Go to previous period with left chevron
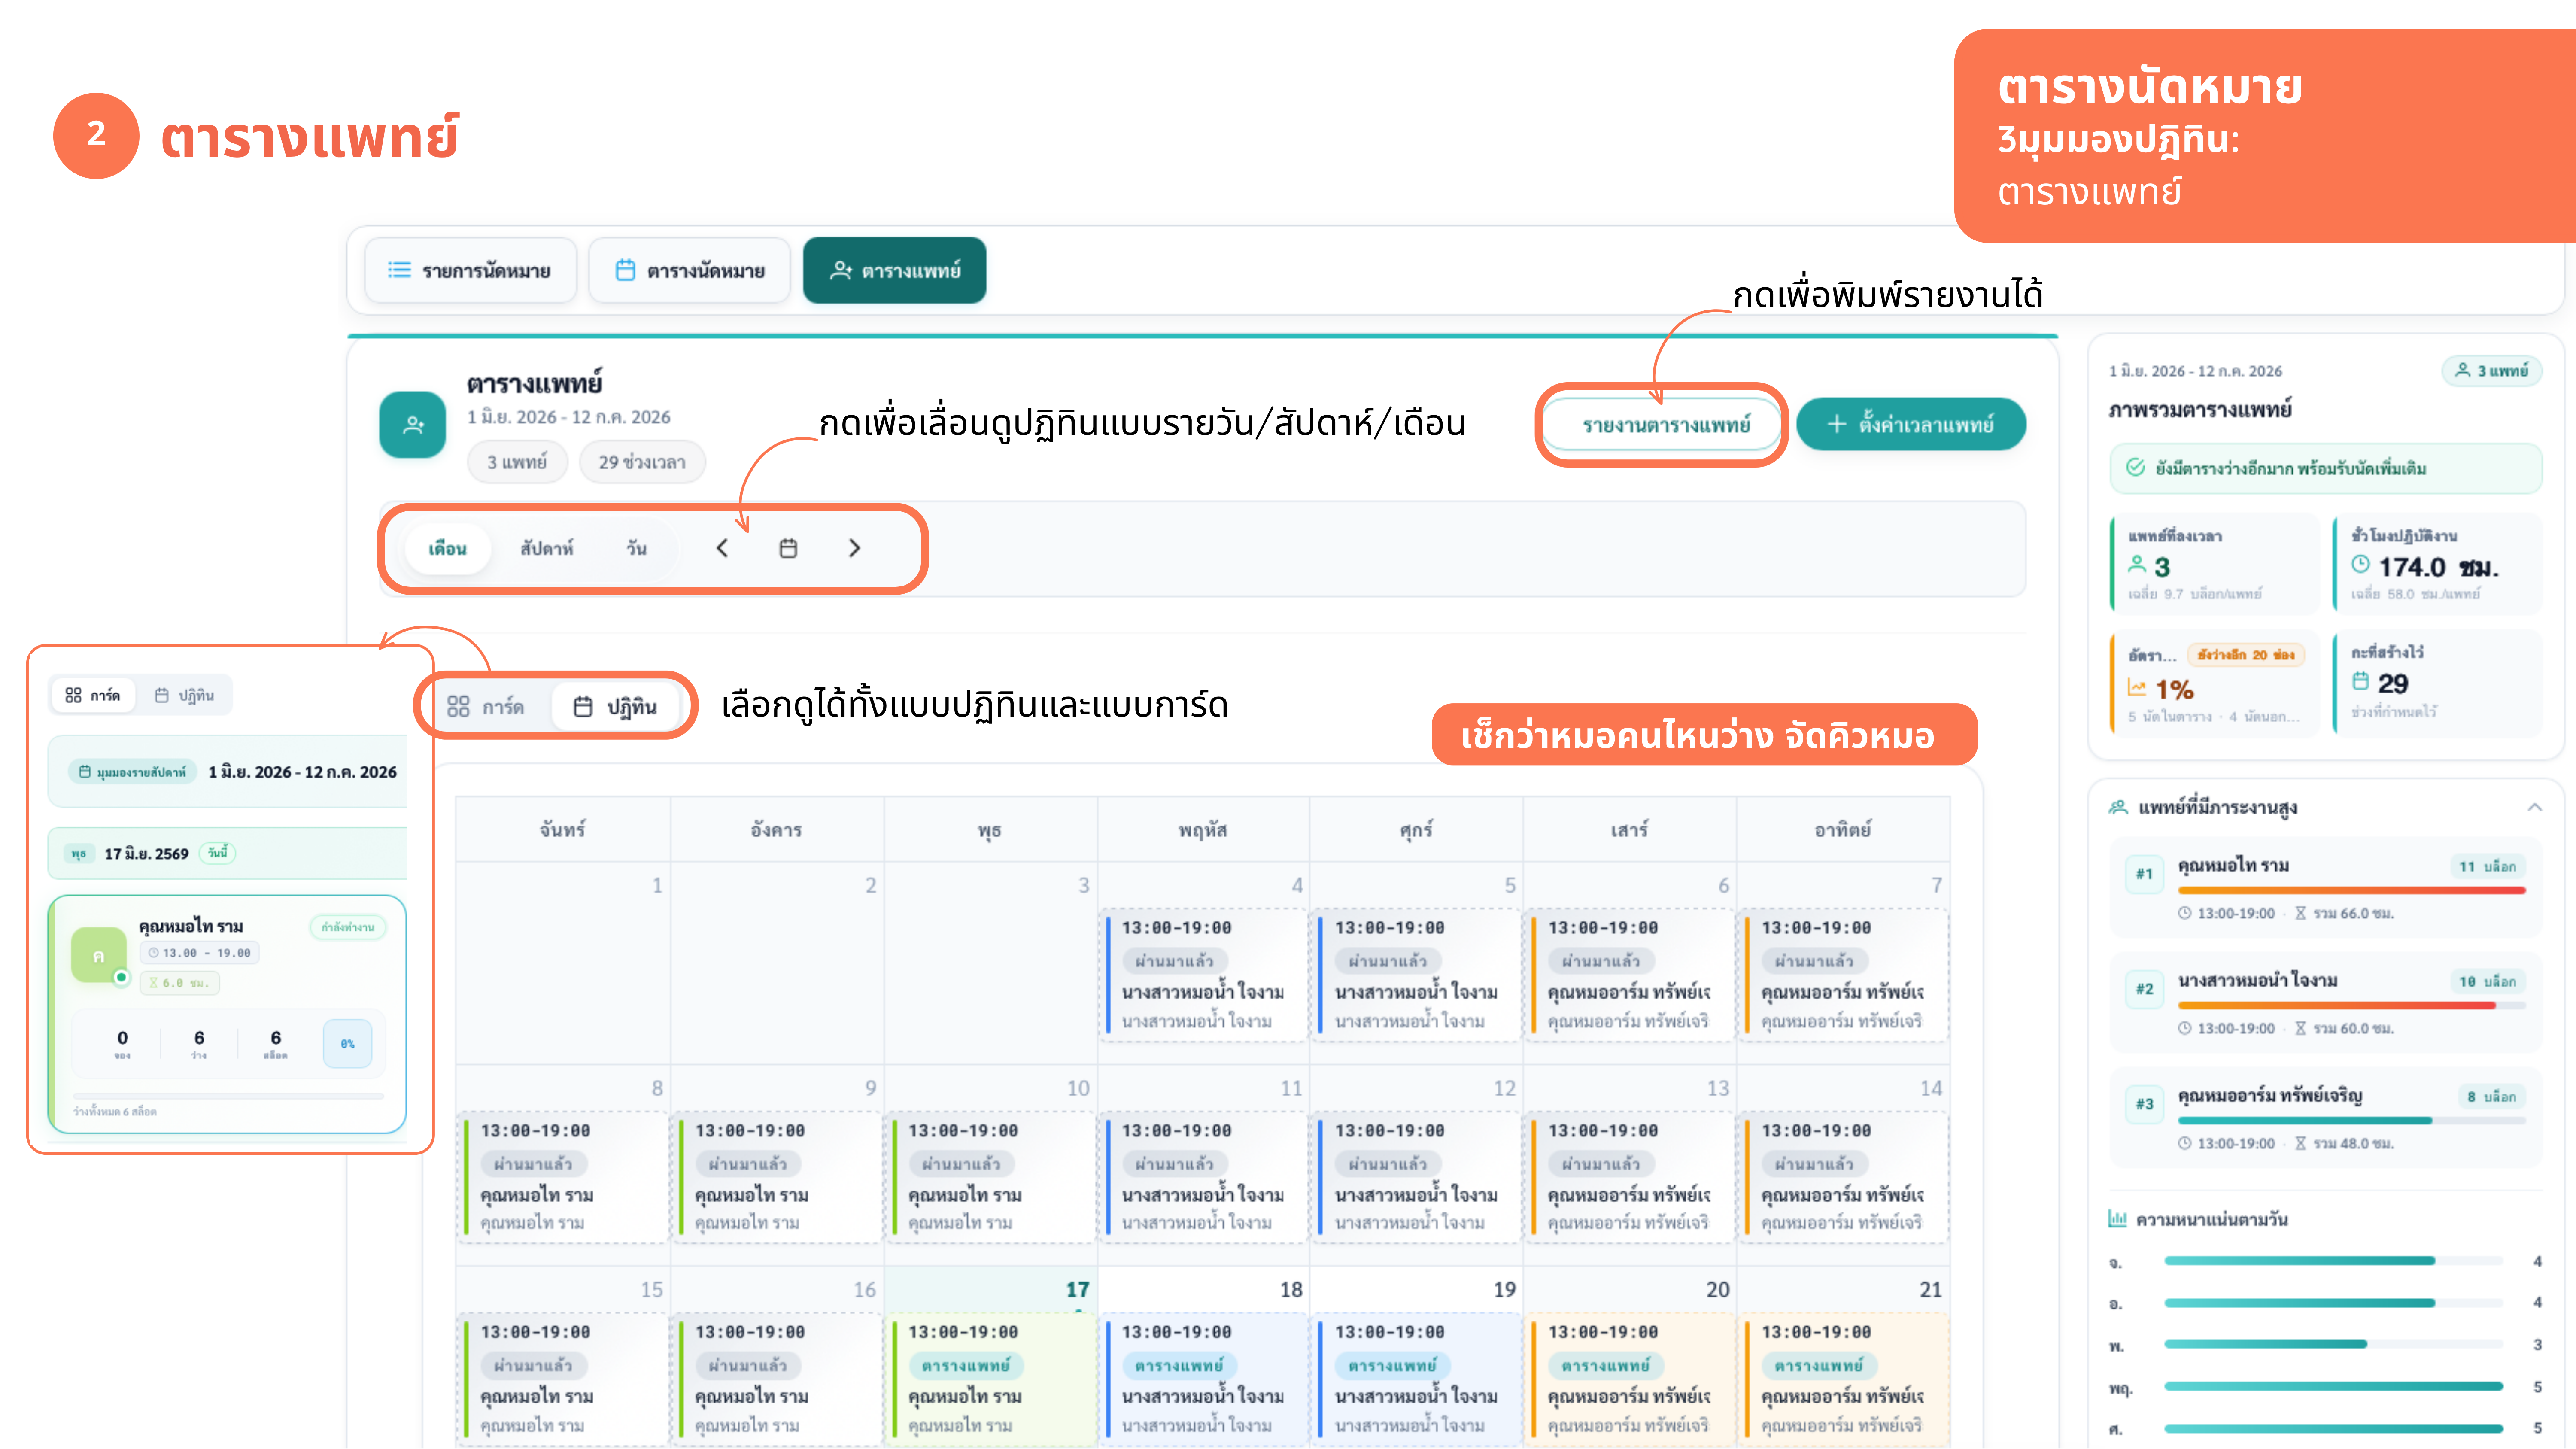The width and height of the screenshot is (2576, 1449). point(722,548)
